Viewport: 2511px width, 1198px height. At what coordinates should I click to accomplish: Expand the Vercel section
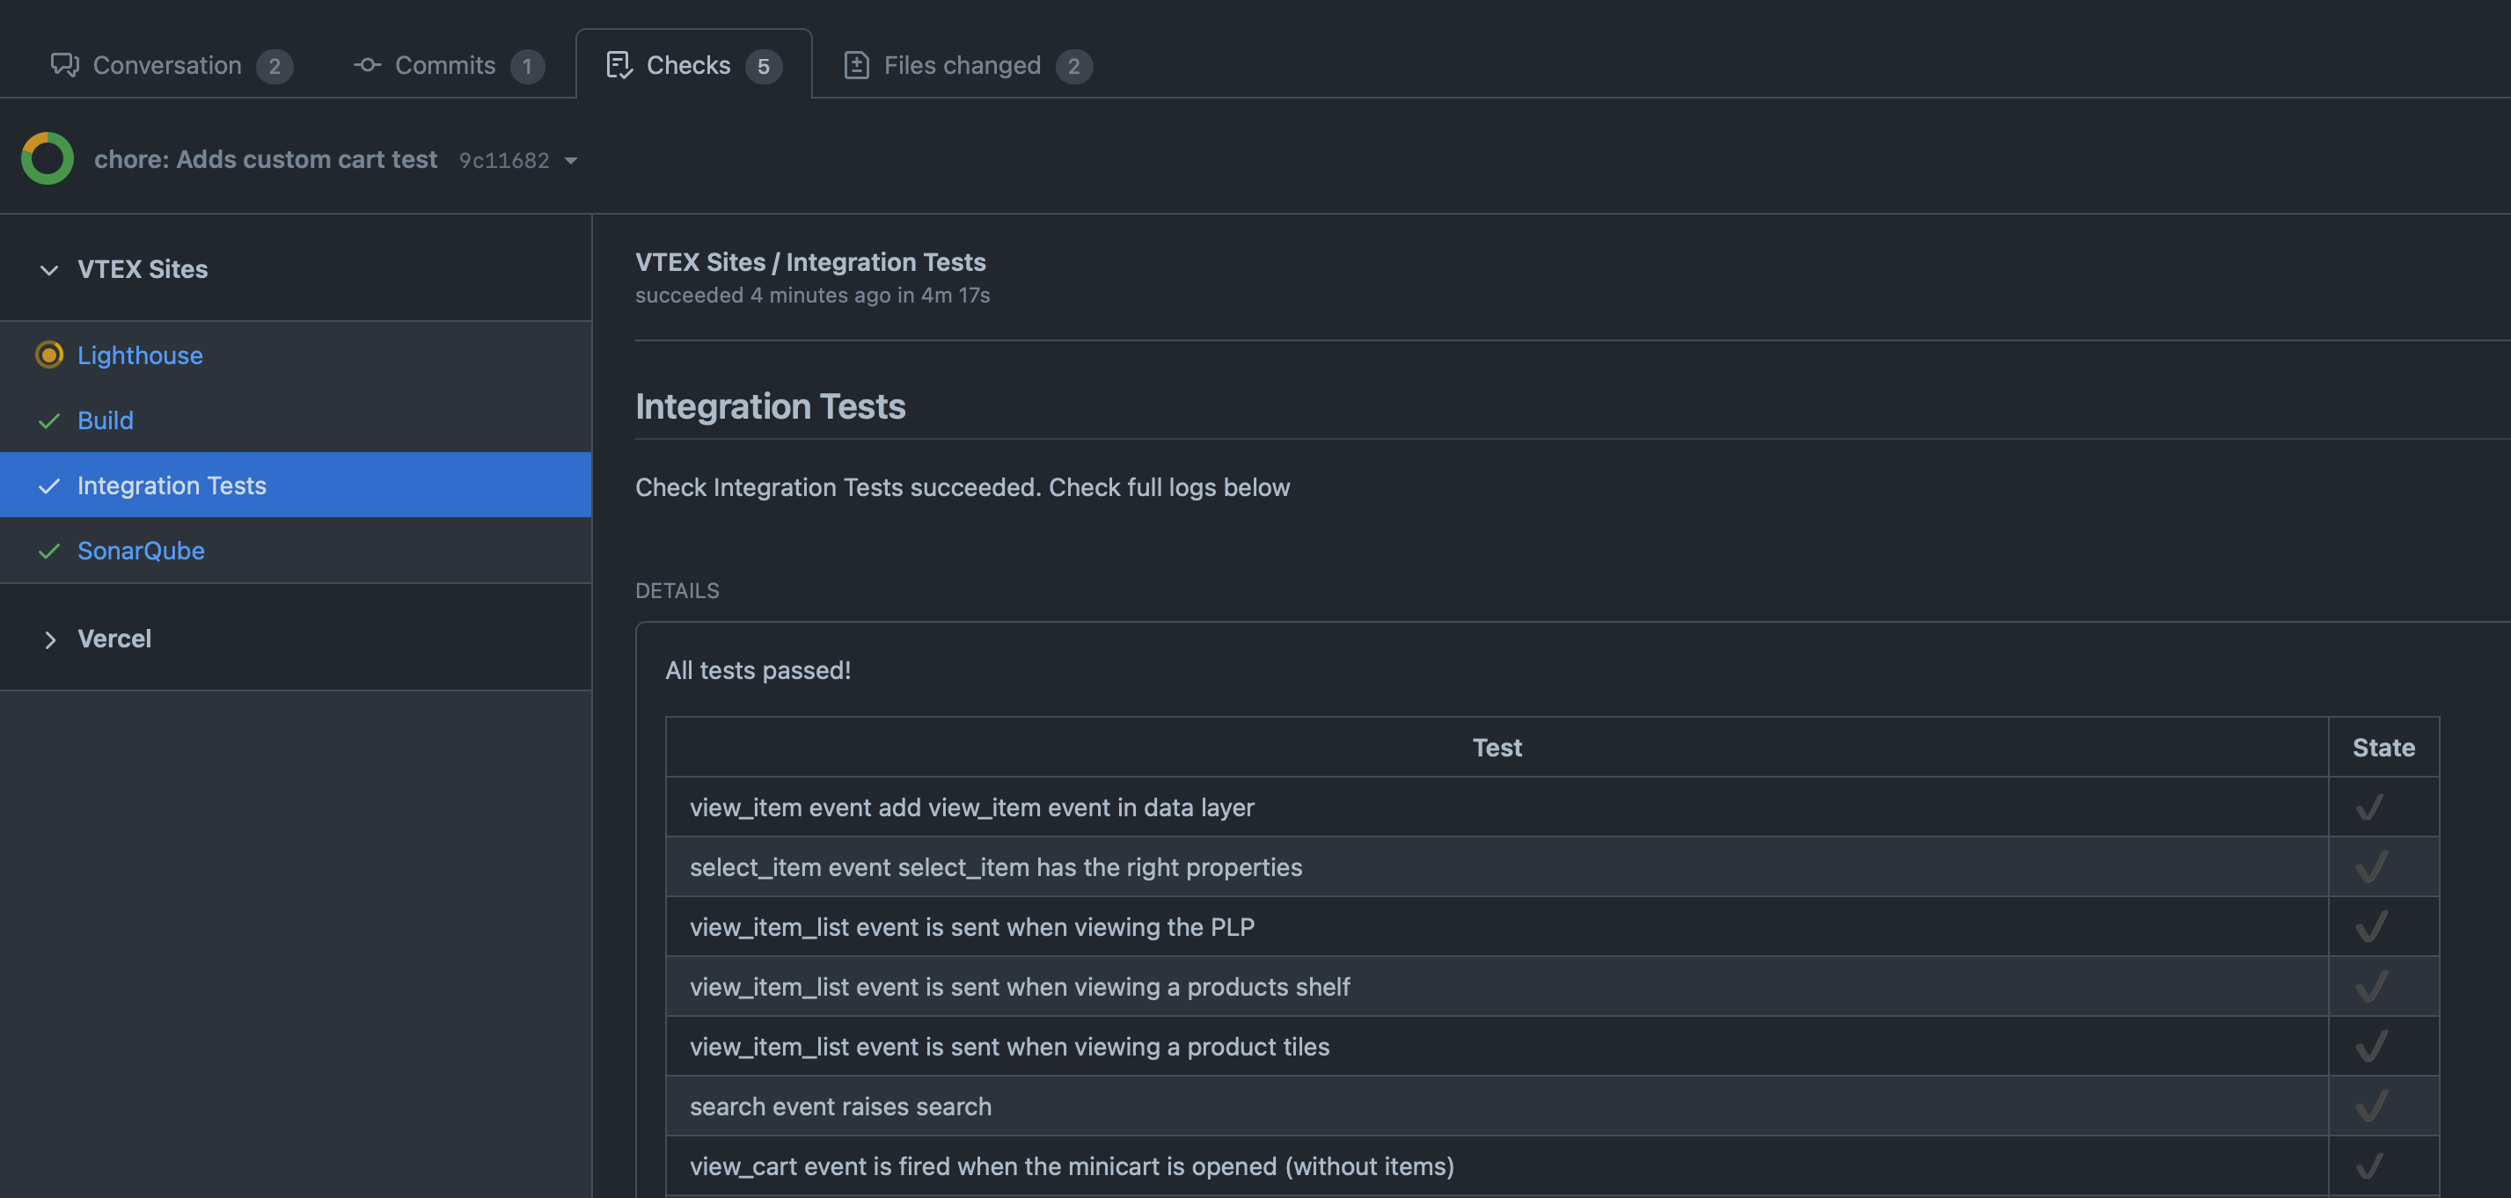click(48, 638)
